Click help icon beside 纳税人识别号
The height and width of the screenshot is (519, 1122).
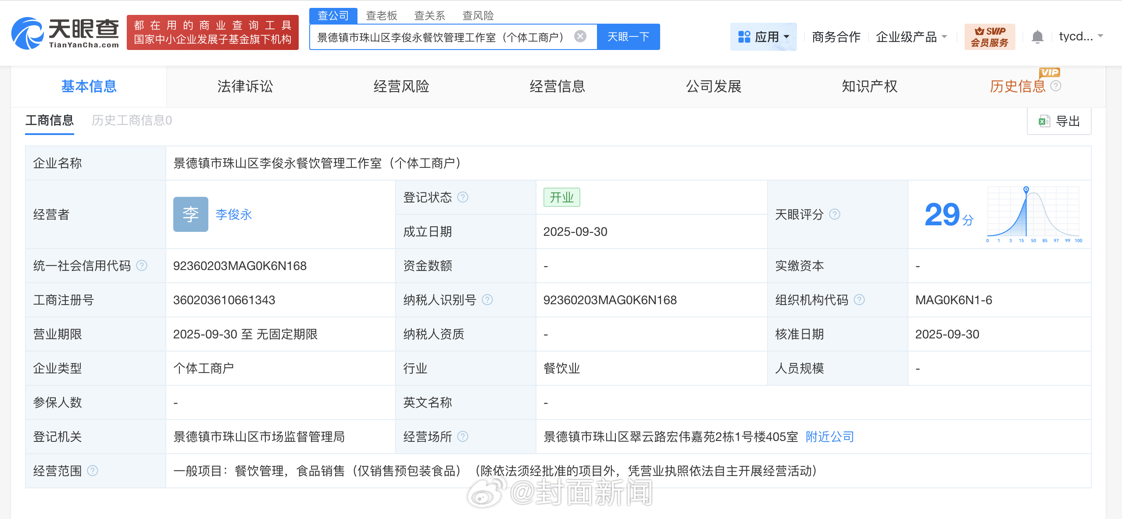487,300
